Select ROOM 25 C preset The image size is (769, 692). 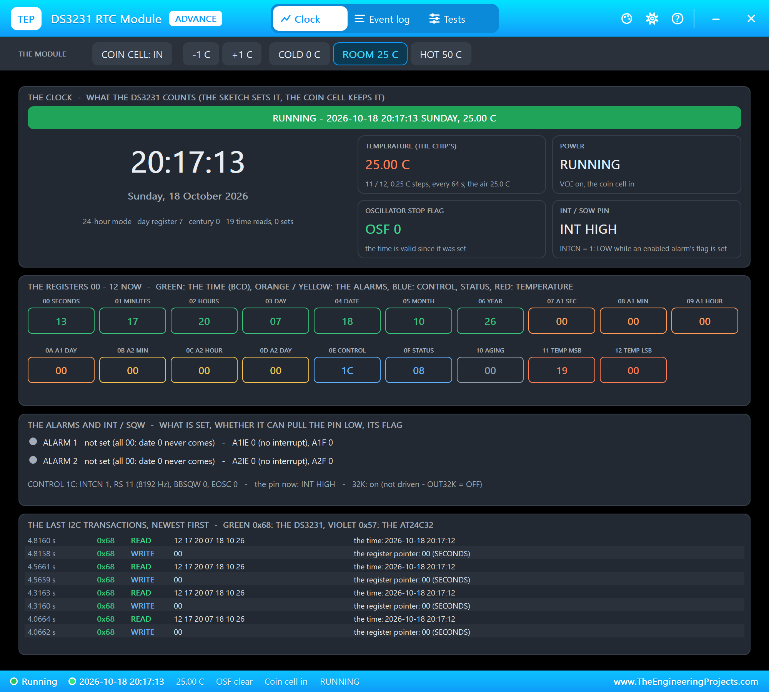tap(370, 54)
